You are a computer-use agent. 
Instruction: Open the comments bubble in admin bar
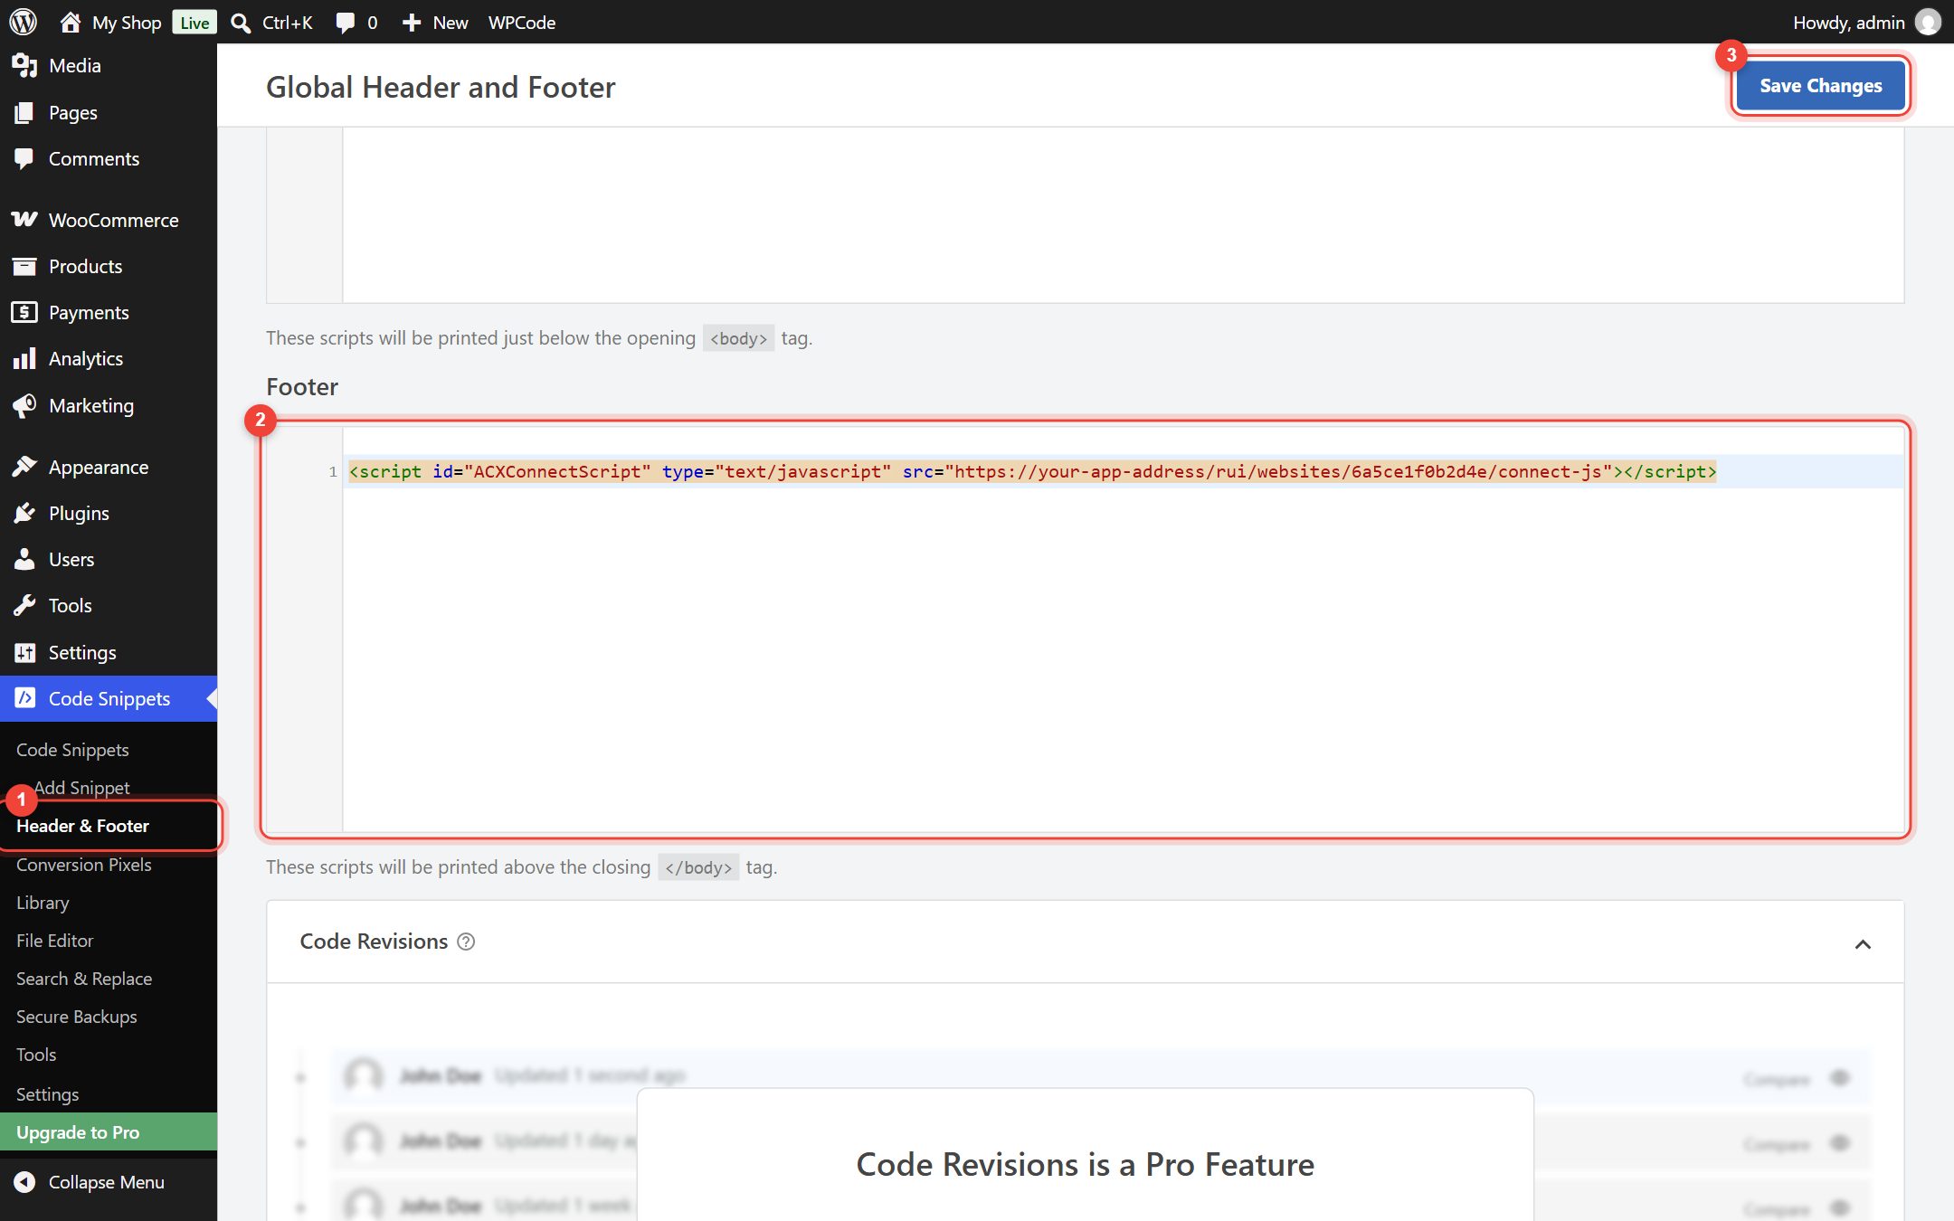tap(345, 22)
